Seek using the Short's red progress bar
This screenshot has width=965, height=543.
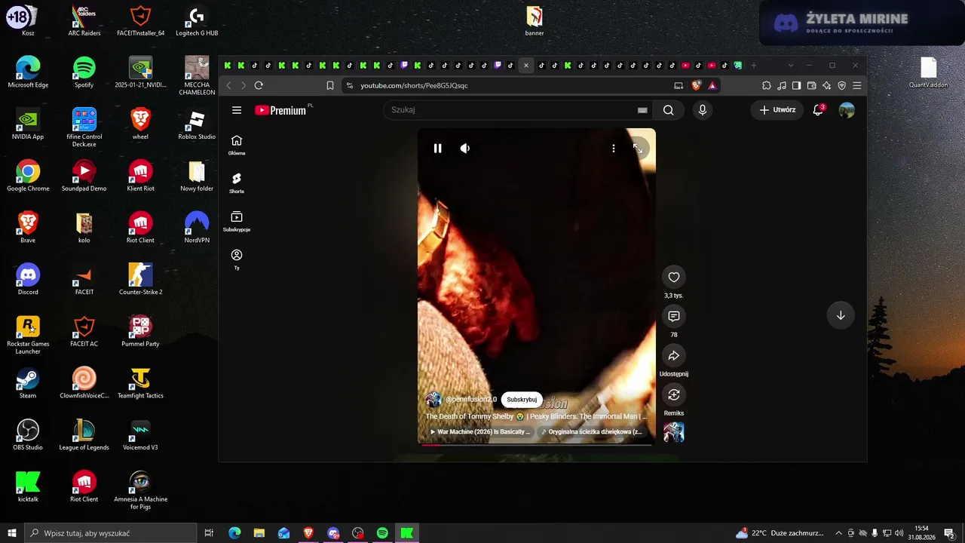[x=536, y=445]
